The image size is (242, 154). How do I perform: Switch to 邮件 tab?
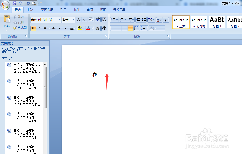77,10
